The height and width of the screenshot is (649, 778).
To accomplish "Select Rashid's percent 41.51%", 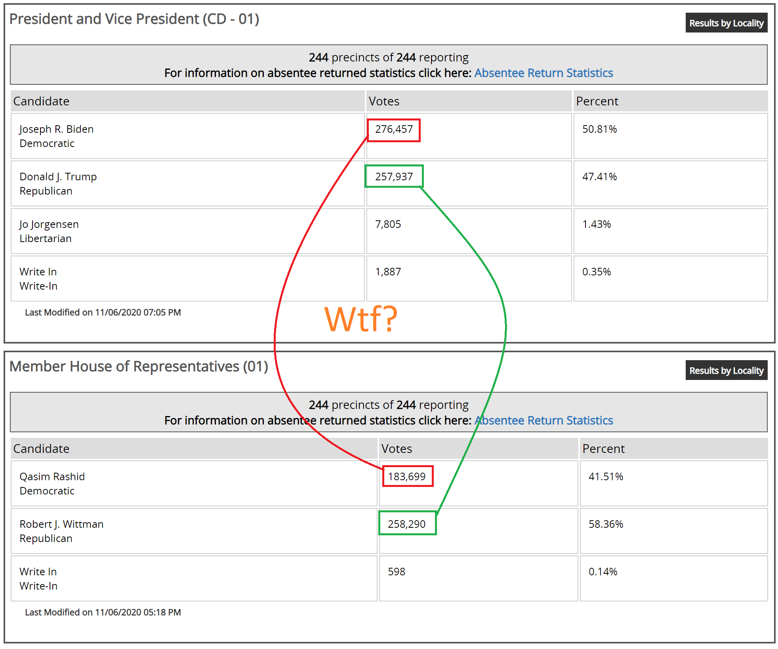I will pos(606,477).
